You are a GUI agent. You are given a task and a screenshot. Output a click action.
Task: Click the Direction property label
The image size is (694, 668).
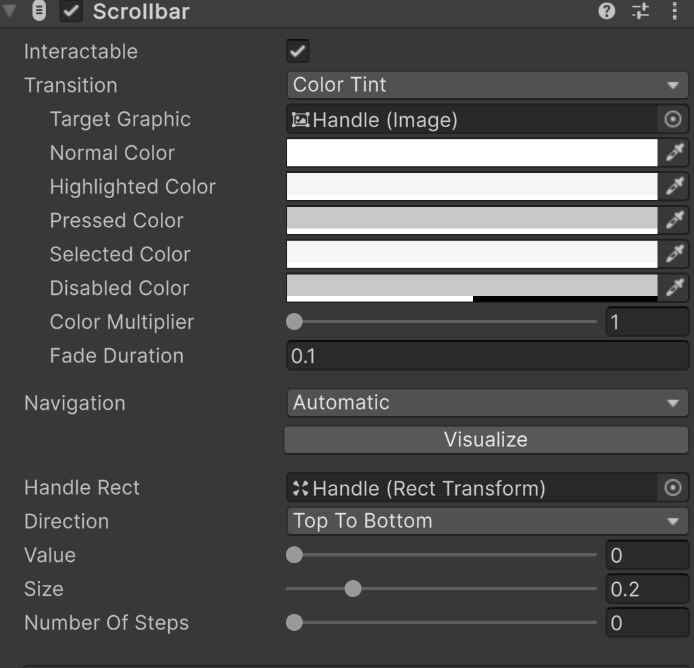pos(66,521)
